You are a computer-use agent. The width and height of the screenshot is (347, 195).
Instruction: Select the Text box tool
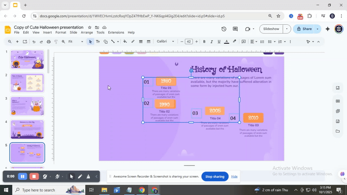click(98, 42)
